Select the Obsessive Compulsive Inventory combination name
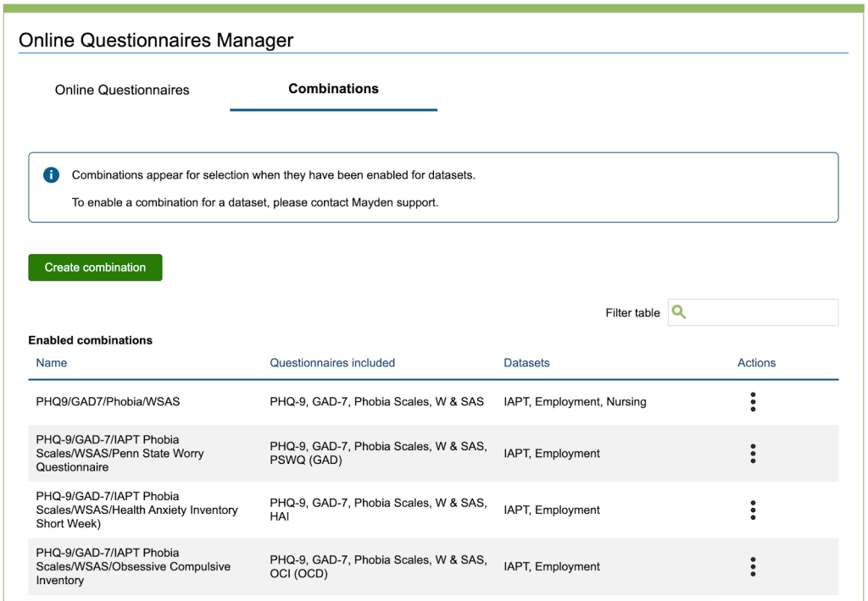The image size is (868, 601). coord(133,567)
